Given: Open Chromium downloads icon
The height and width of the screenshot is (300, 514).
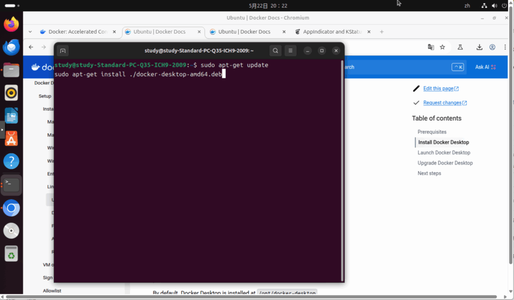Looking at the screenshot, I should 479,47.
